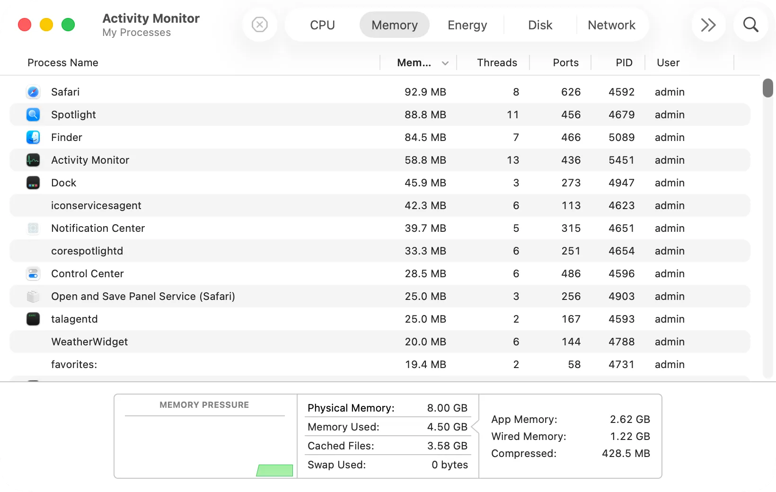Click the Dock process icon
The height and width of the screenshot is (492, 776).
tap(33, 183)
